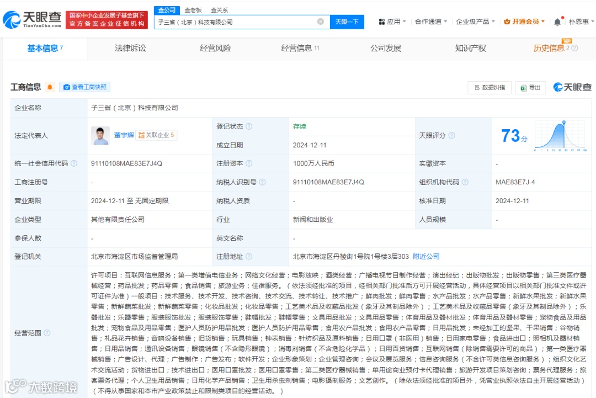
Task: Switch to 公司发展 tab
Action: pyautogui.click(x=385, y=48)
